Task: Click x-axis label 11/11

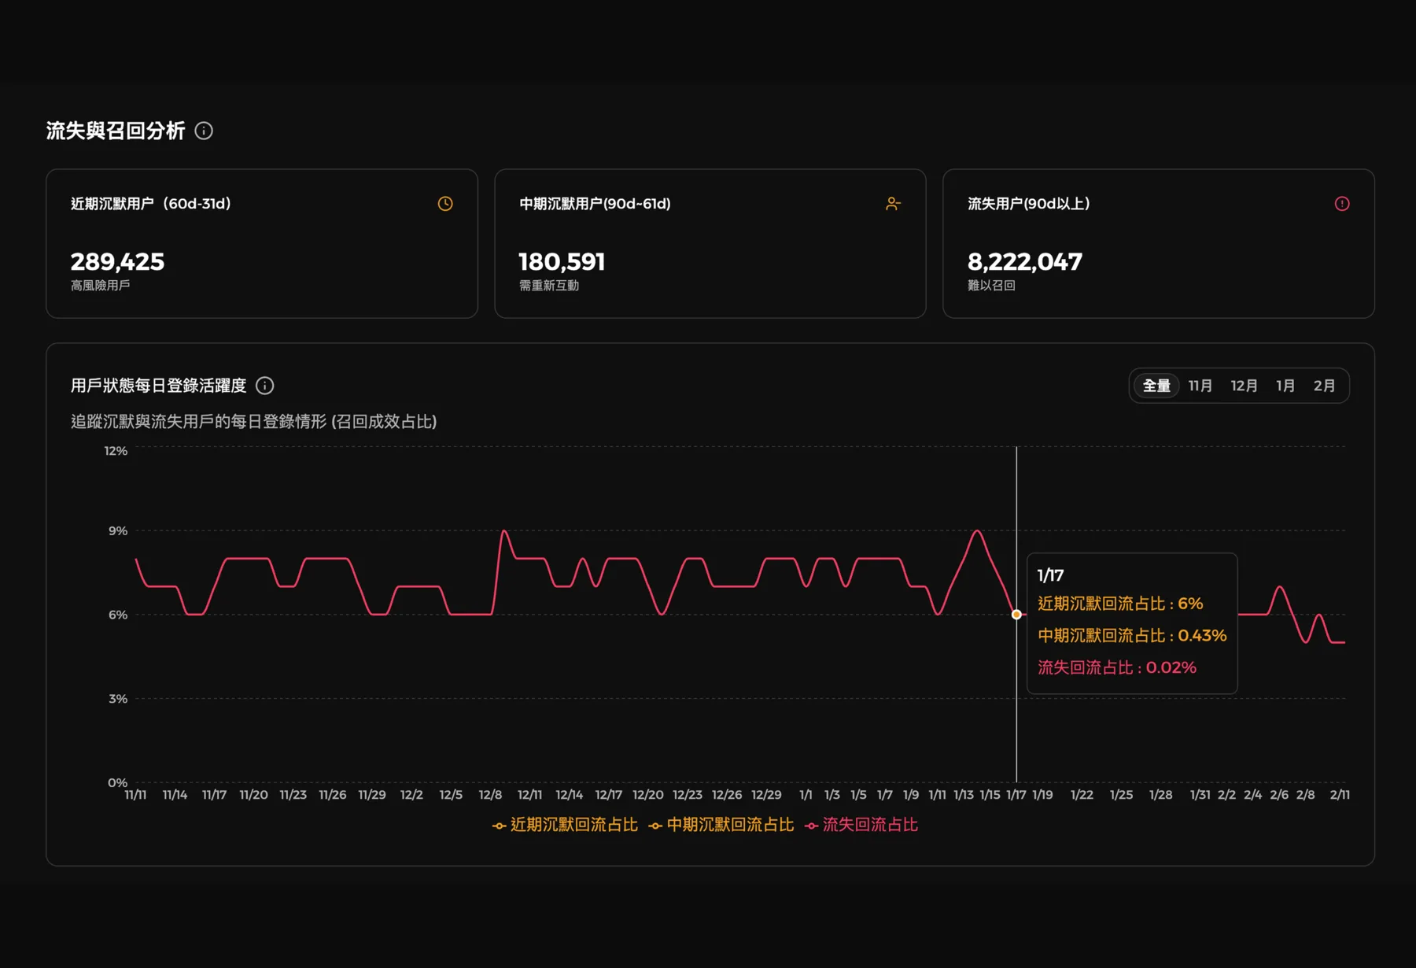Action: [135, 795]
